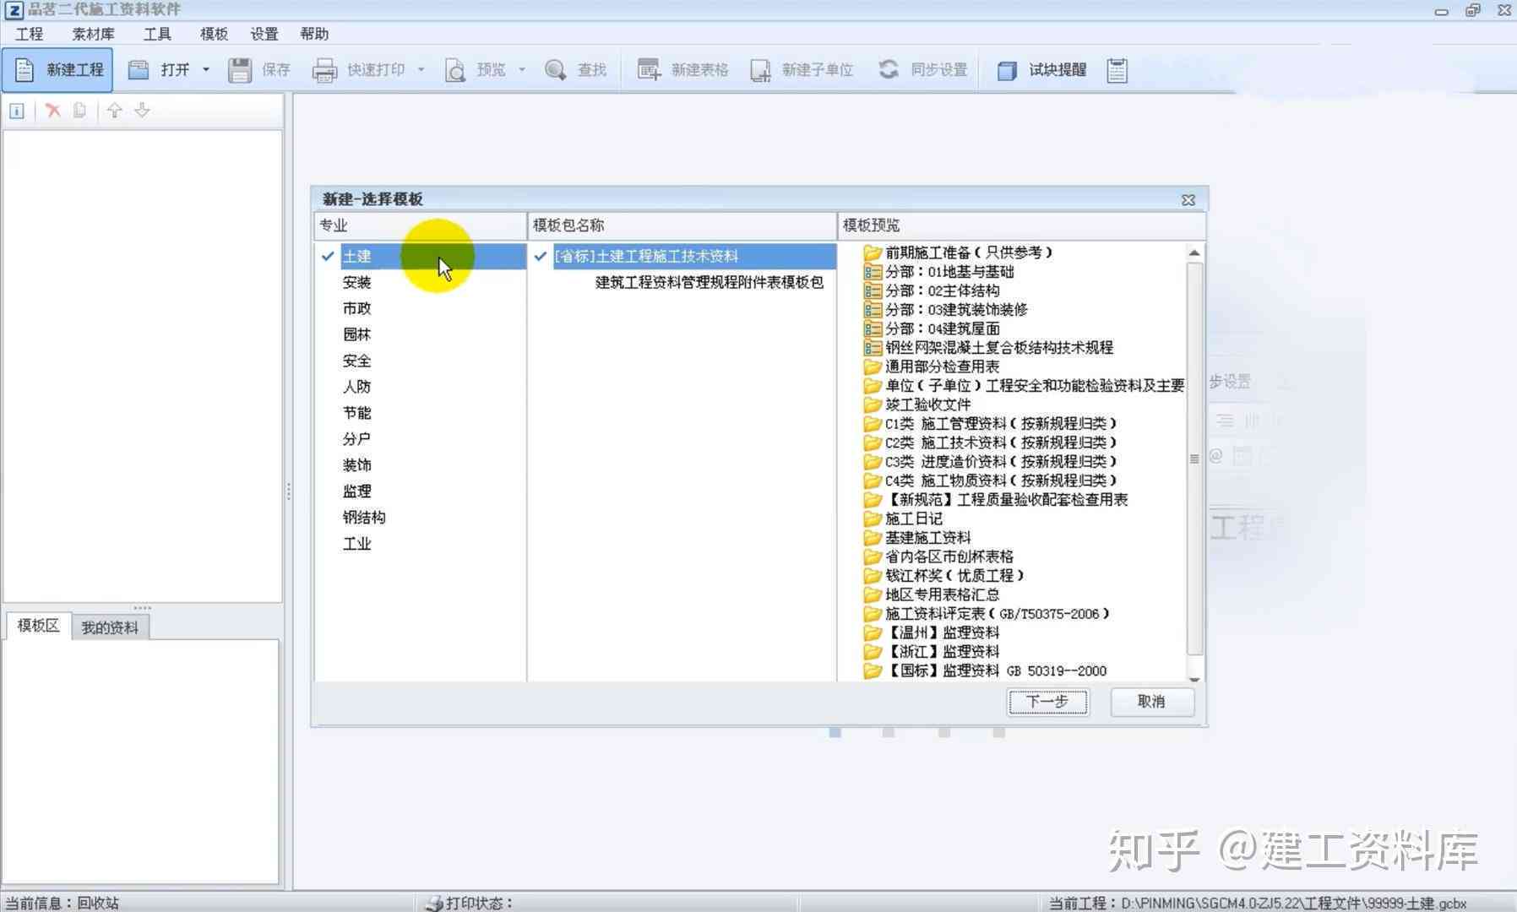Viewport: 1517px width, 912px height.
Task: Click C4类 施工物质资料 folder
Action: 1001,480
